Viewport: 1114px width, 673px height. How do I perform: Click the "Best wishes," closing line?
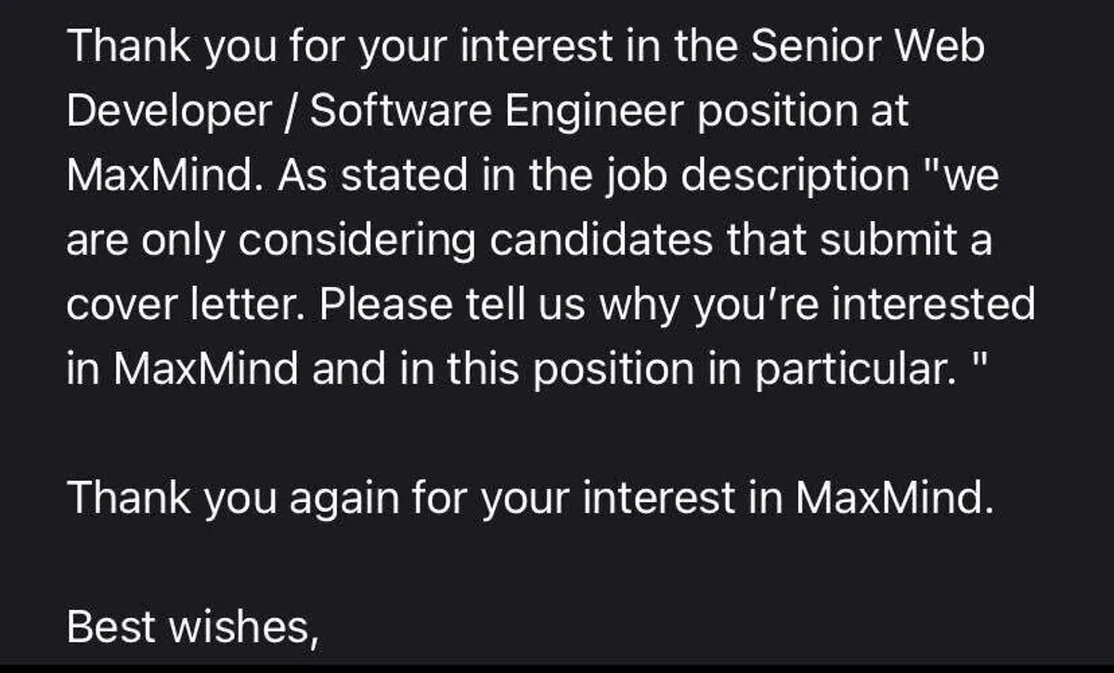(193, 628)
